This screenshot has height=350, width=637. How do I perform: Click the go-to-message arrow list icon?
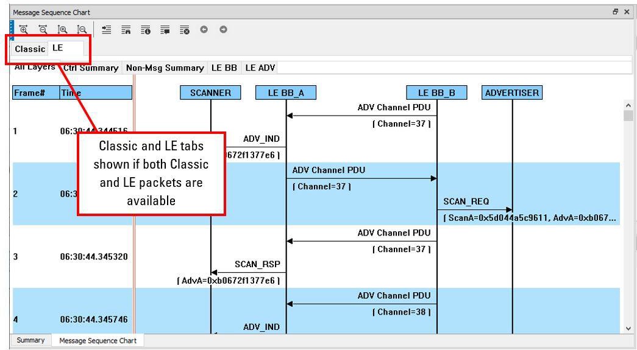click(x=107, y=30)
